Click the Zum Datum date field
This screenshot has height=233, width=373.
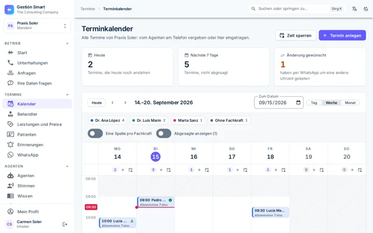pyautogui.click(x=279, y=103)
